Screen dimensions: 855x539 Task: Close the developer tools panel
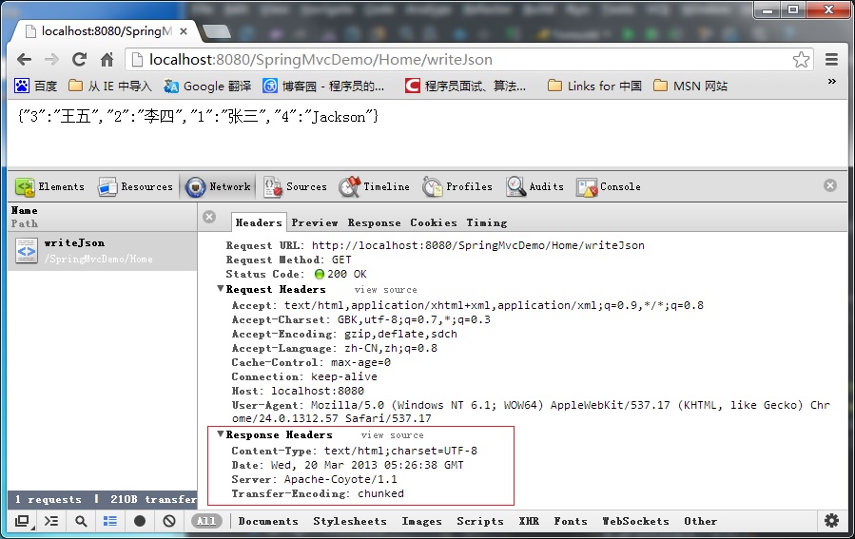(x=830, y=185)
